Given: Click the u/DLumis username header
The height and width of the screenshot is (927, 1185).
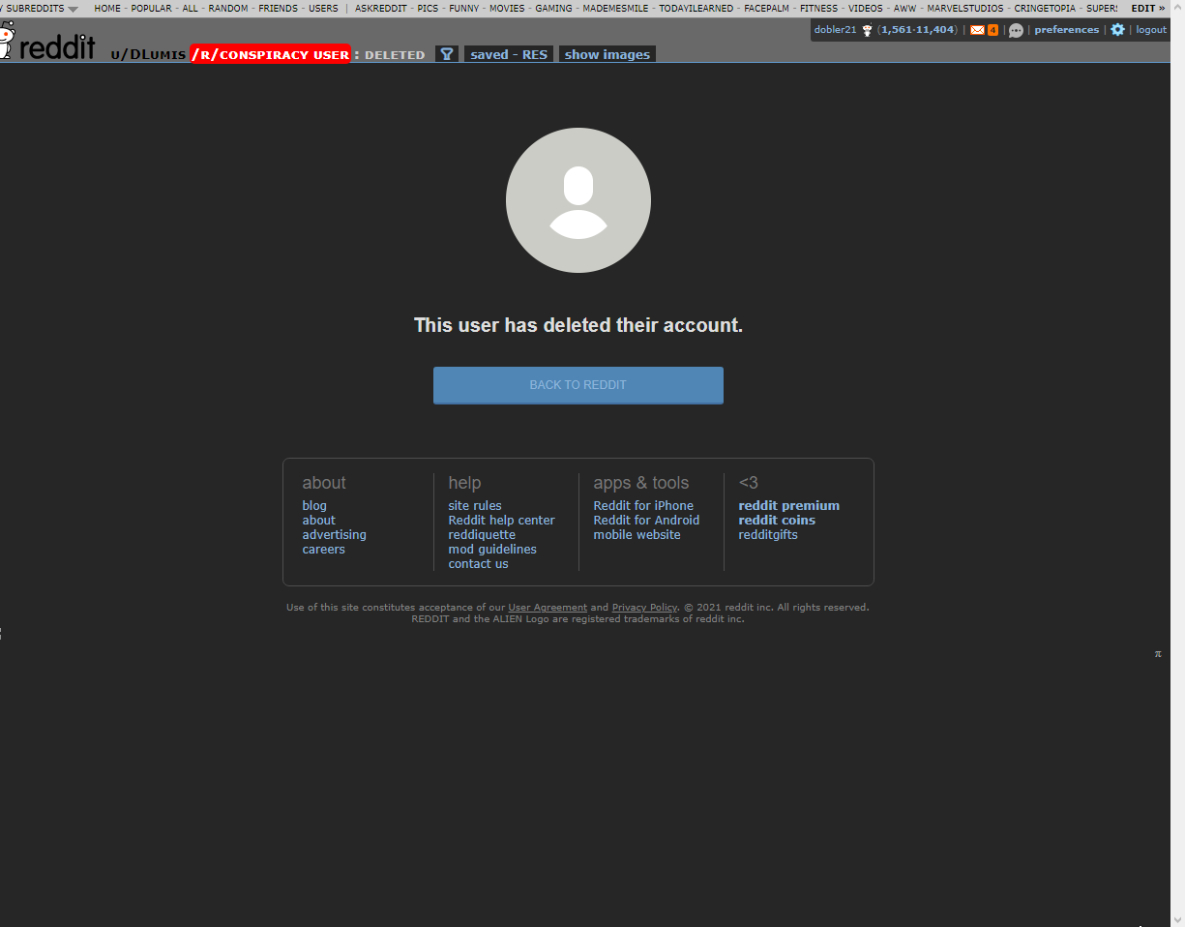Looking at the screenshot, I should pyautogui.click(x=148, y=55).
